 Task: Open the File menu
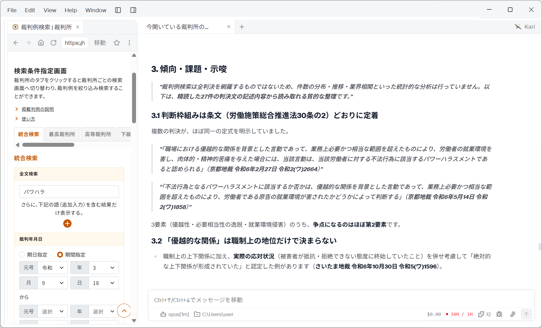12,10
